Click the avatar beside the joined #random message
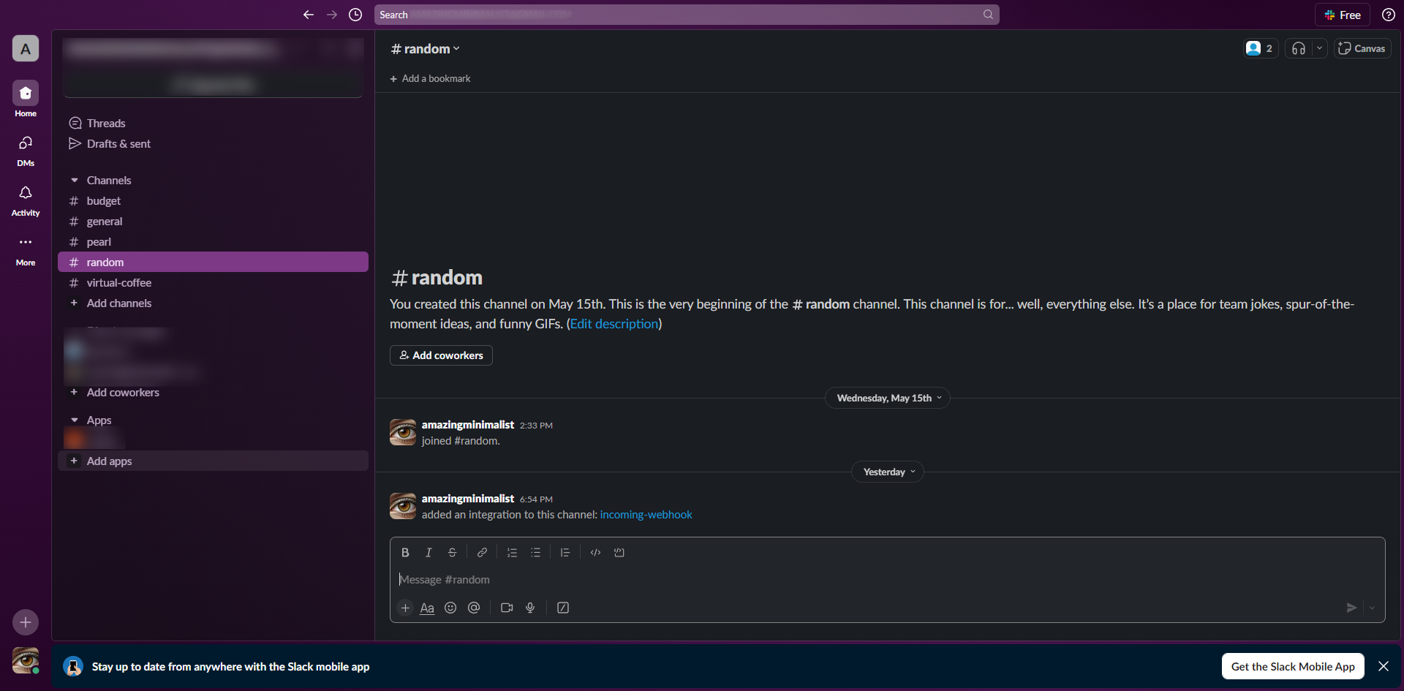 403,432
